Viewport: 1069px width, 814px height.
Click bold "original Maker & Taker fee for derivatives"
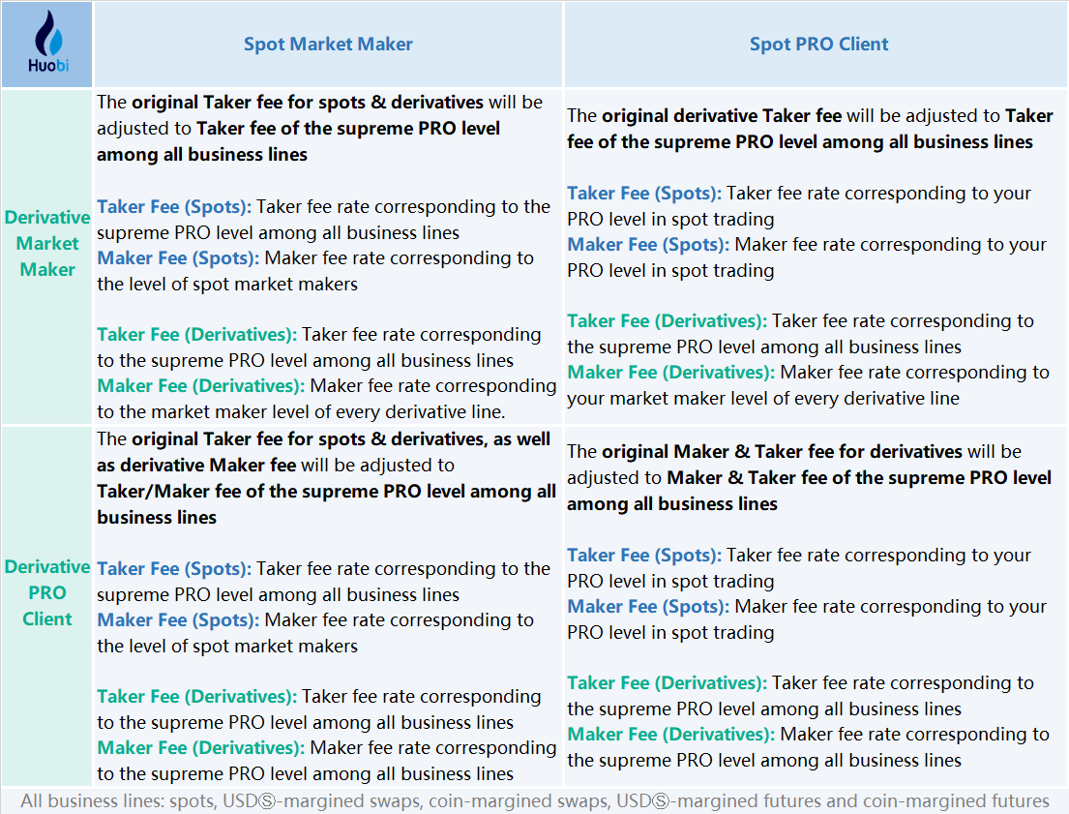tap(782, 452)
